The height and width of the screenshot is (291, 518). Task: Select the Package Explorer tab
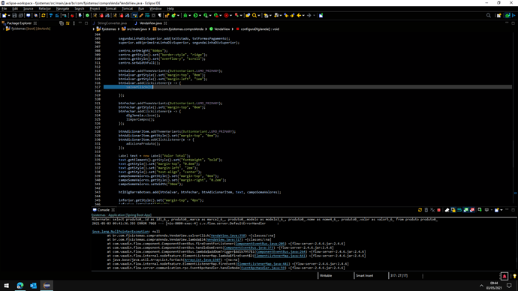[20, 23]
